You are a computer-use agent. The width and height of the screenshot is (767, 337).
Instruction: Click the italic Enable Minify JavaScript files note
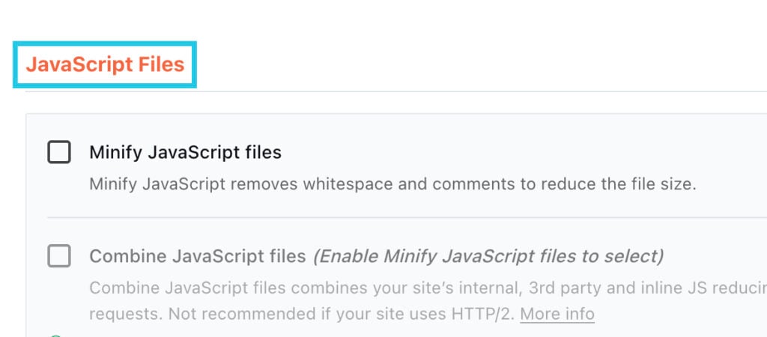pyautogui.click(x=488, y=256)
